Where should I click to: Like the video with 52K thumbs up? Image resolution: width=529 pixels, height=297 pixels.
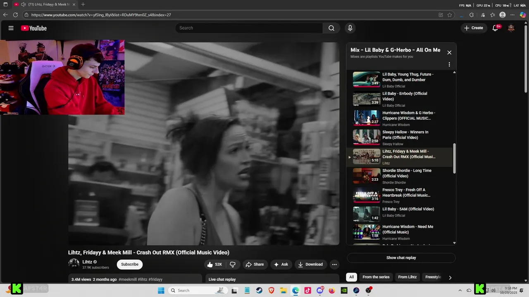(215, 264)
